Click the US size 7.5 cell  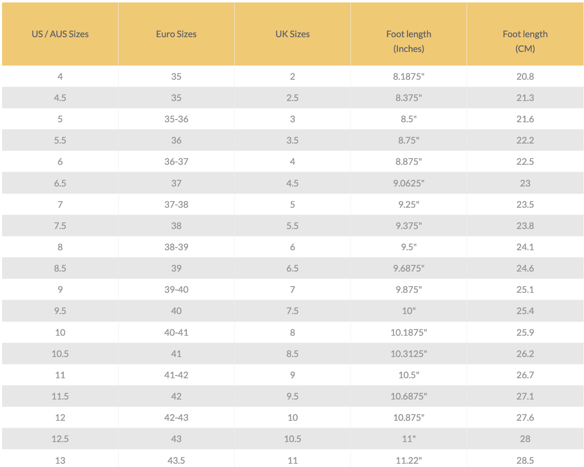pyautogui.click(x=60, y=226)
